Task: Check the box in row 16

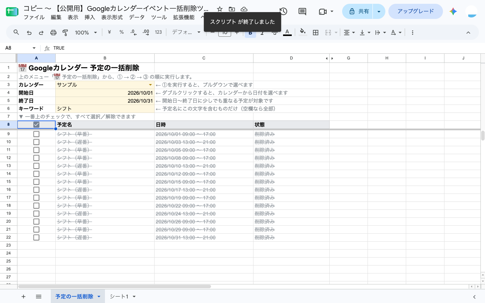Action: (x=36, y=190)
